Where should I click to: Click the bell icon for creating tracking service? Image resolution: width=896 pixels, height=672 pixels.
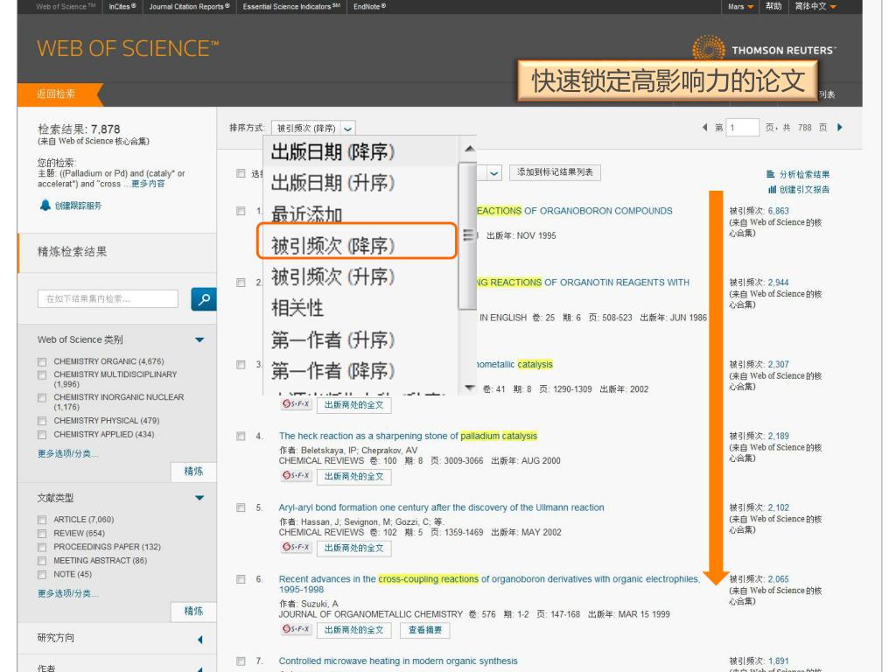tap(45, 205)
